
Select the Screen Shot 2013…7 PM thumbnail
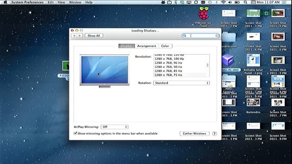(278, 102)
